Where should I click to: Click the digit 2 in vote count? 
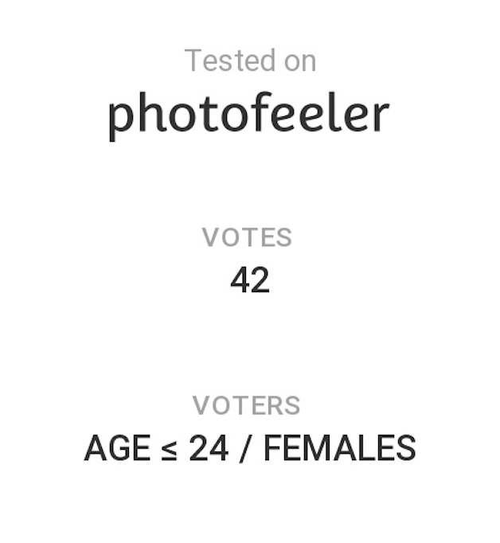point(260,279)
